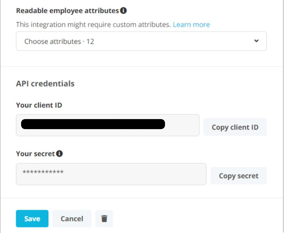Image resolution: width=284 pixels, height=233 pixels.
Task: Click info icon beside Readable employee attributes
Action: [x=123, y=11]
